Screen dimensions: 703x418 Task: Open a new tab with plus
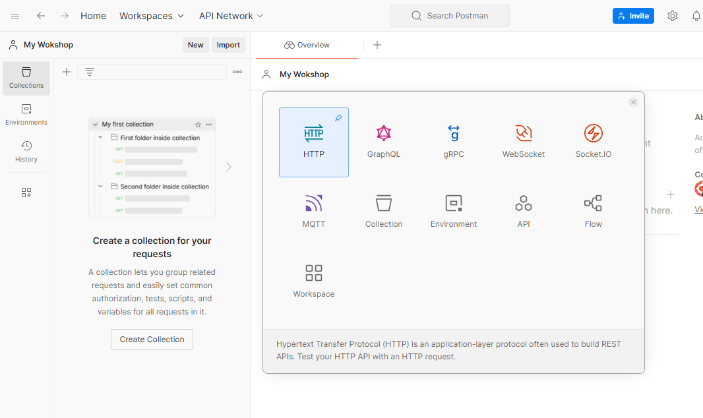[x=377, y=45]
